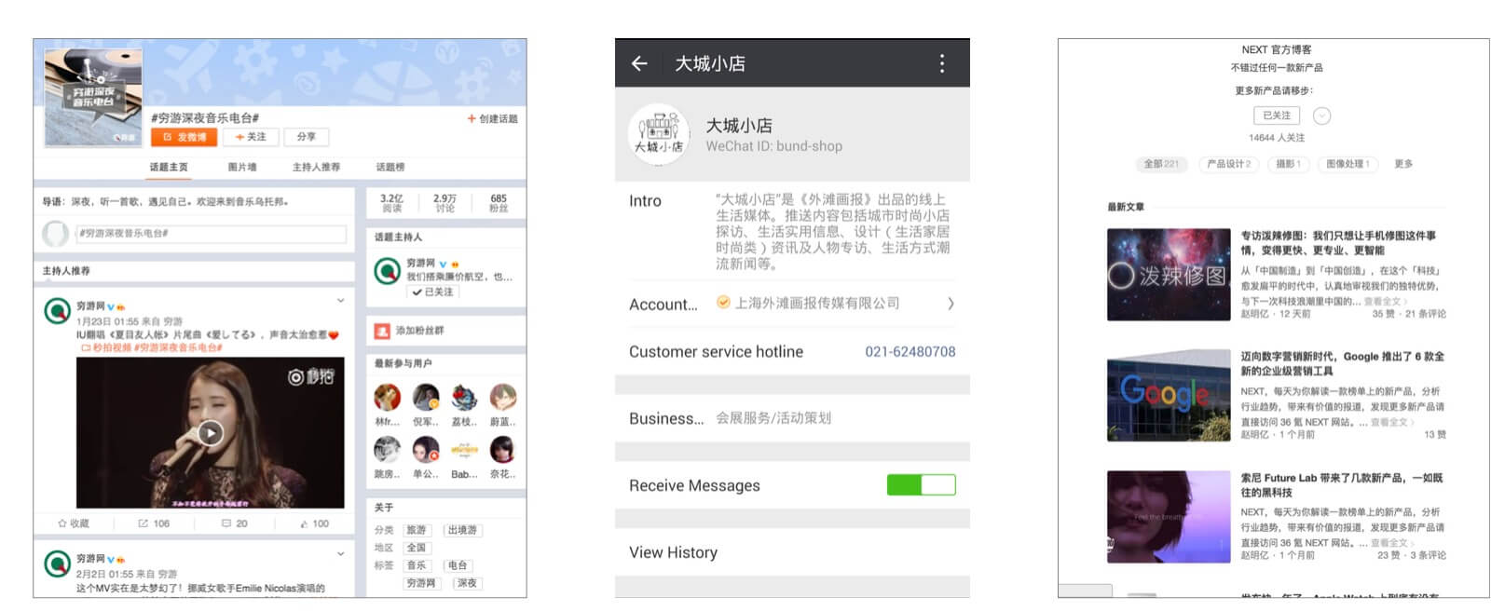Play the video in the first Weibo post
The height and width of the screenshot is (611, 1491).
211,433
